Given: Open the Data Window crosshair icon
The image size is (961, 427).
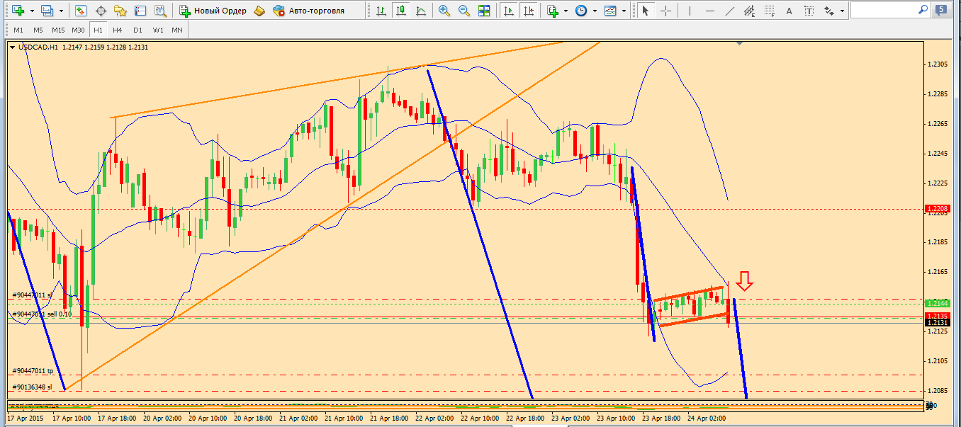Looking at the screenshot, I should [101, 11].
